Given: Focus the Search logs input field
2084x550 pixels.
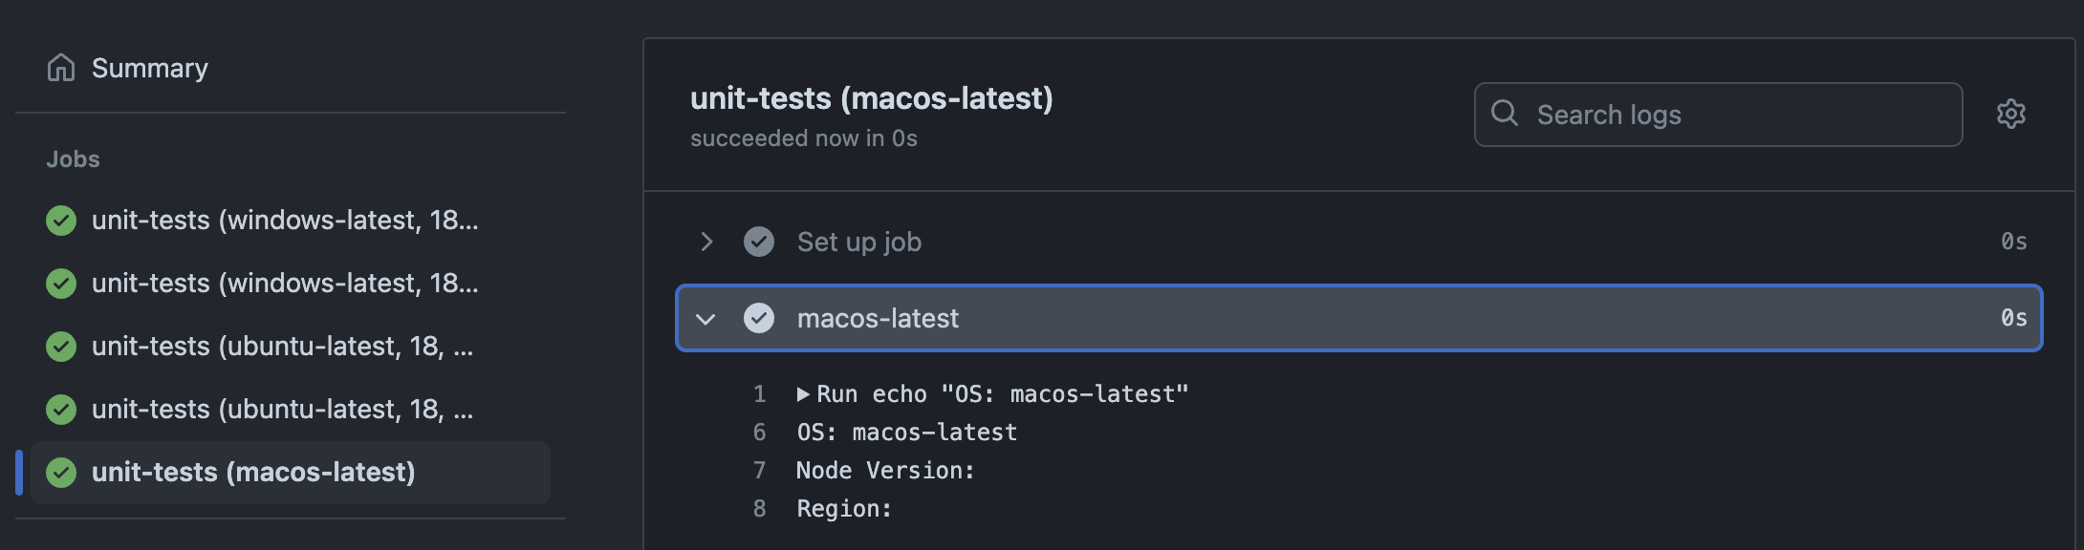Looking at the screenshot, I should [x=1719, y=115].
